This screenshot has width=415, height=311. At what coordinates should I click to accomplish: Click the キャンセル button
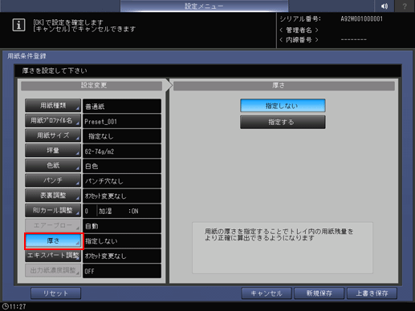click(266, 293)
